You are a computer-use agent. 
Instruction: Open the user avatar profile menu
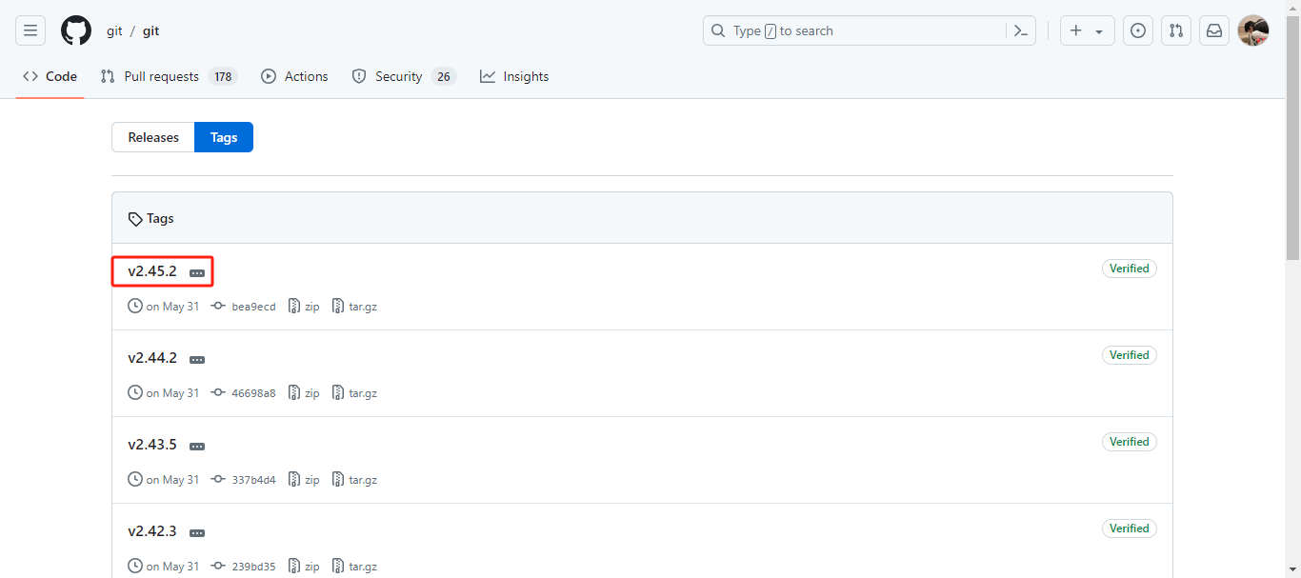click(x=1252, y=30)
